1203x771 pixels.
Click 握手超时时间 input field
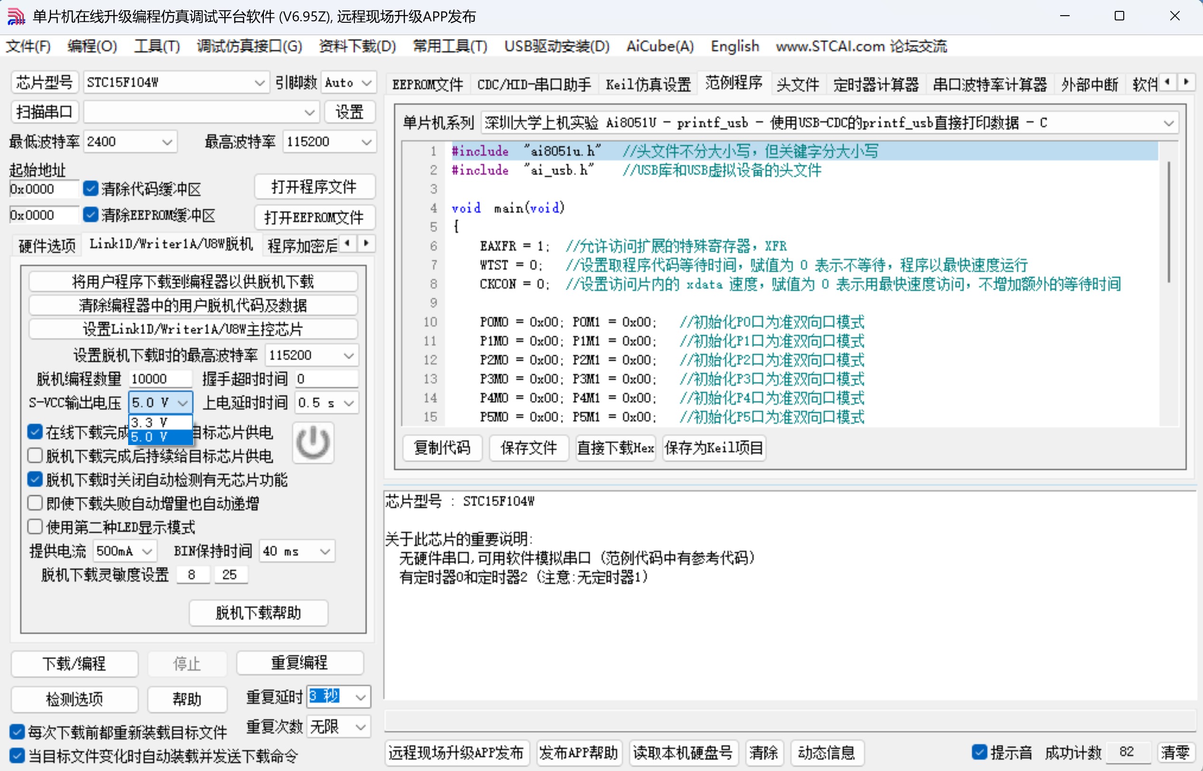pyautogui.click(x=327, y=379)
